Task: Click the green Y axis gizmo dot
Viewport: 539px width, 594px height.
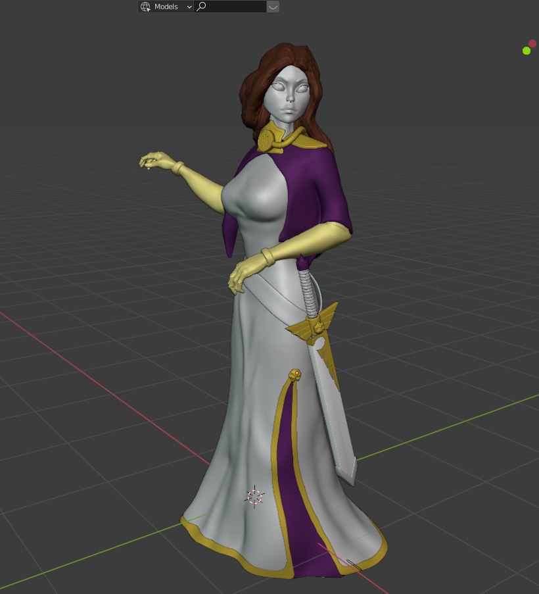Action: [x=526, y=51]
